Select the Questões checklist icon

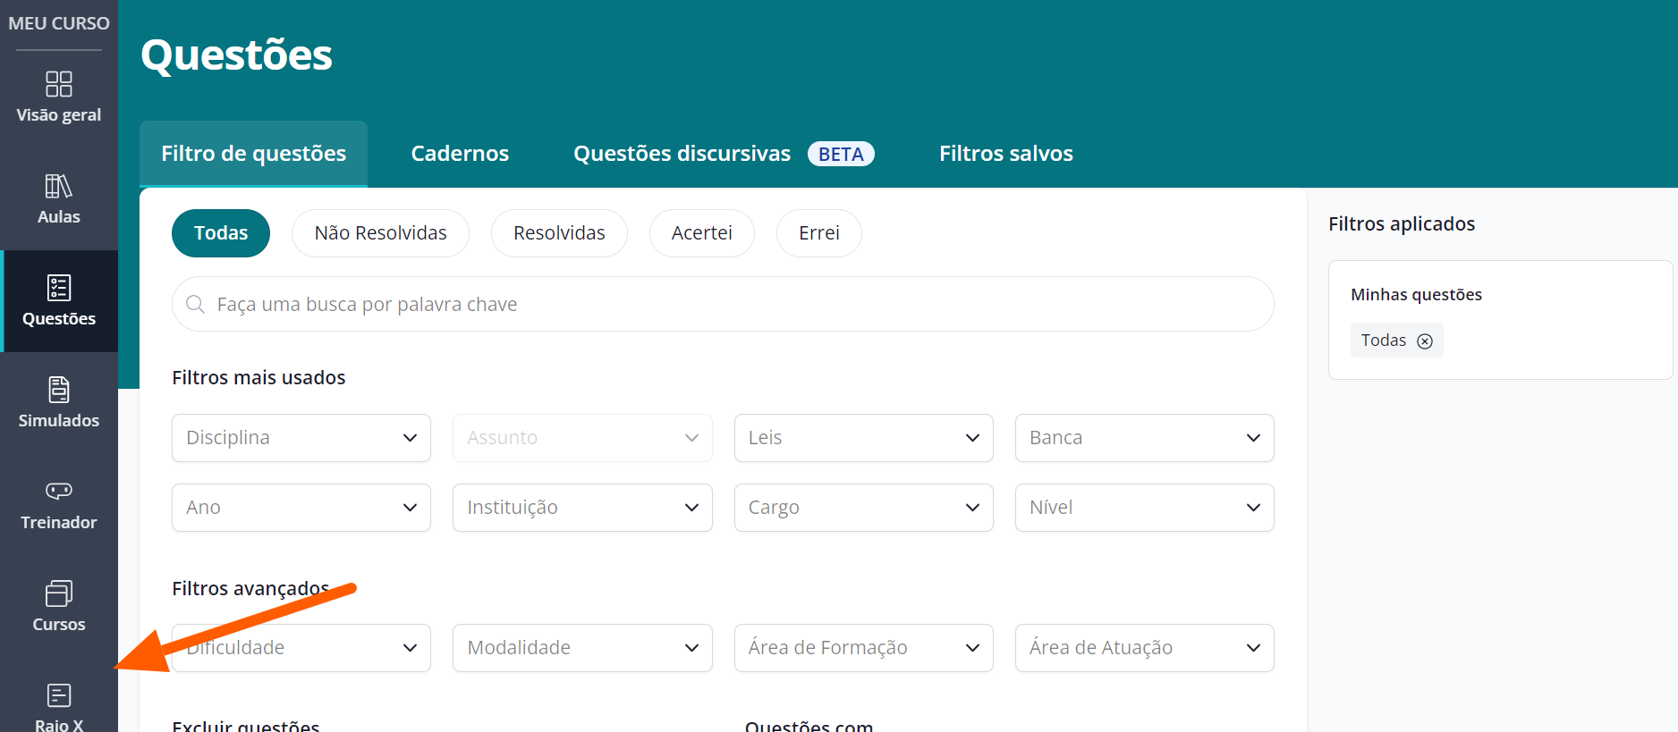click(x=59, y=288)
